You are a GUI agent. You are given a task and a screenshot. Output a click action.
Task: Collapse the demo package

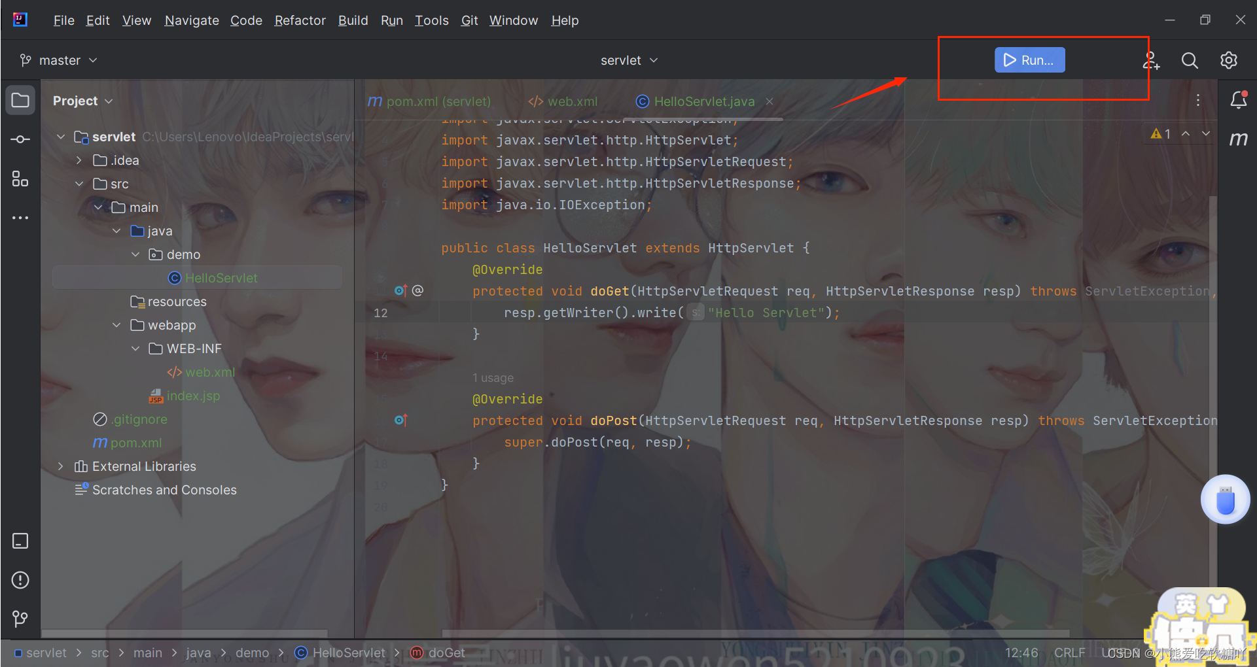[135, 254]
